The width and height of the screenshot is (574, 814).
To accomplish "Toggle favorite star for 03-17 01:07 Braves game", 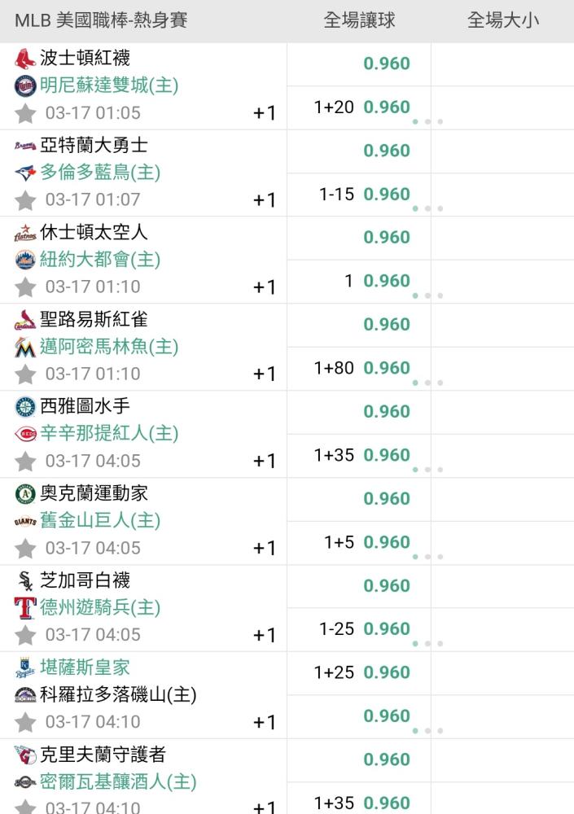I will pyautogui.click(x=25, y=200).
